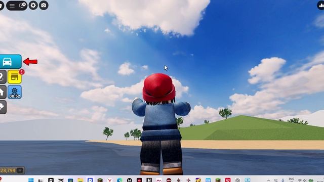The width and height of the screenshot is (324, 182).
Task: Open the Yandex browser taskbar icon
Action: point(110,180)
